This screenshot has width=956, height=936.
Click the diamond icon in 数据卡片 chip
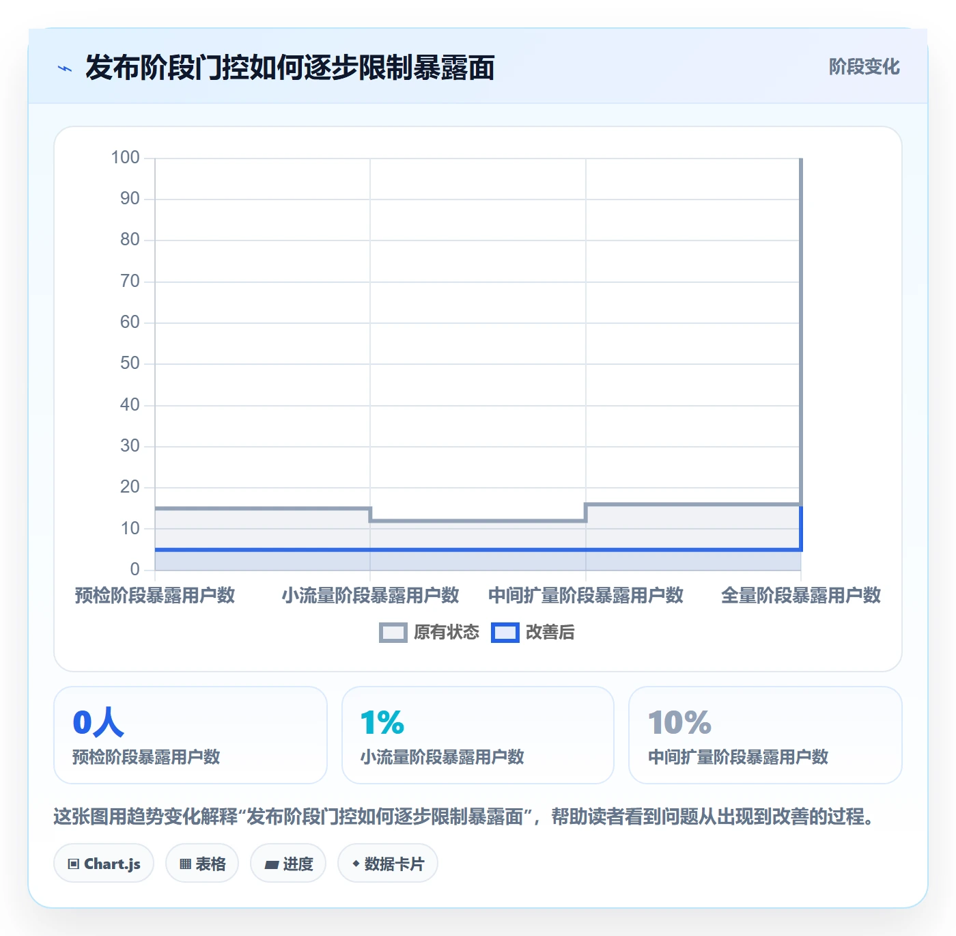pyautogui.click(x=356, y=864)
